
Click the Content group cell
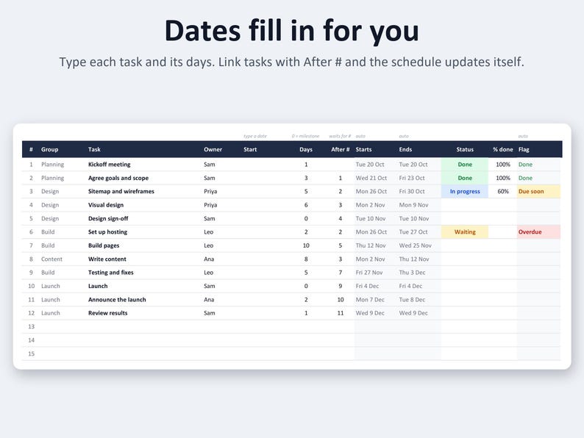point(51,259)
